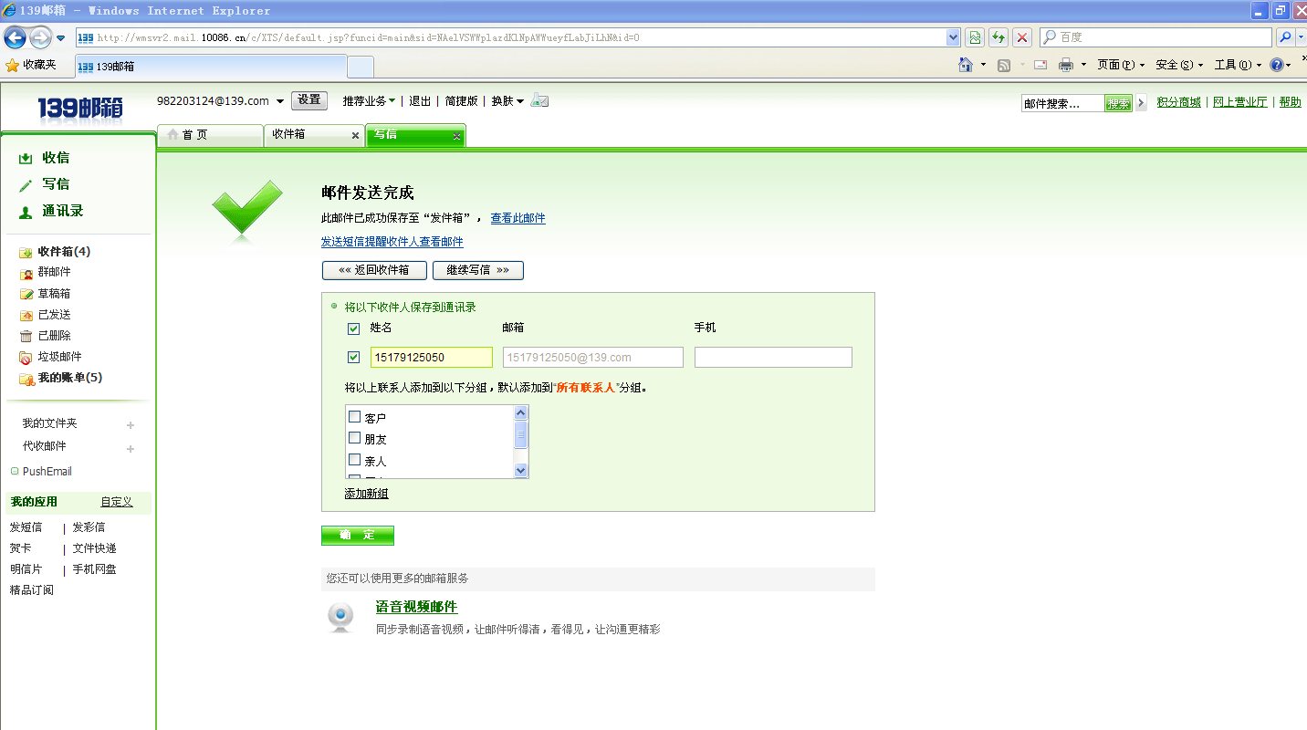Click the 收件箱 folder icon in sidebar

pos(26,253)
